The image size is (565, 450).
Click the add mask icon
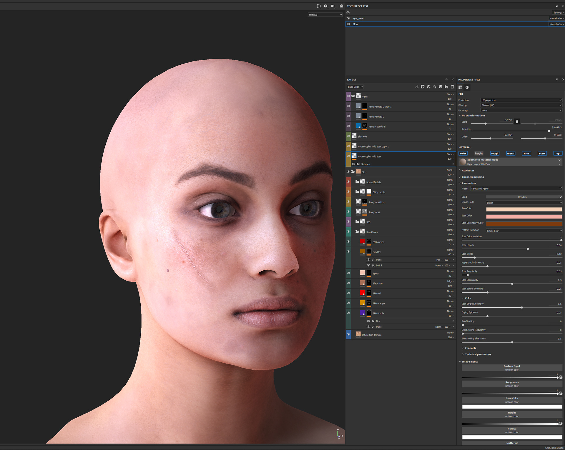point(423,87)
